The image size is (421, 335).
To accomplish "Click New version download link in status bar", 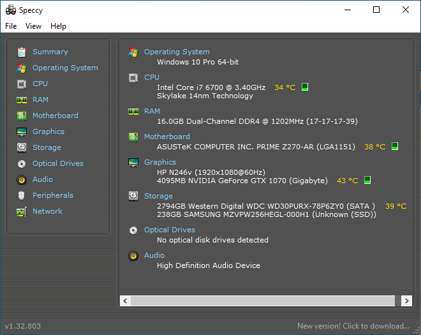I will [x=353, y=326].
